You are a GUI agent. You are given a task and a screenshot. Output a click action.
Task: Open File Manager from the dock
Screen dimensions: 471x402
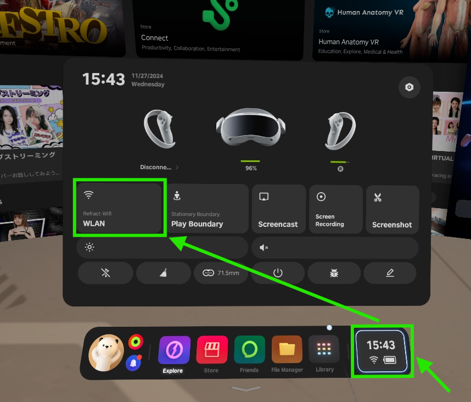[287, 349]
